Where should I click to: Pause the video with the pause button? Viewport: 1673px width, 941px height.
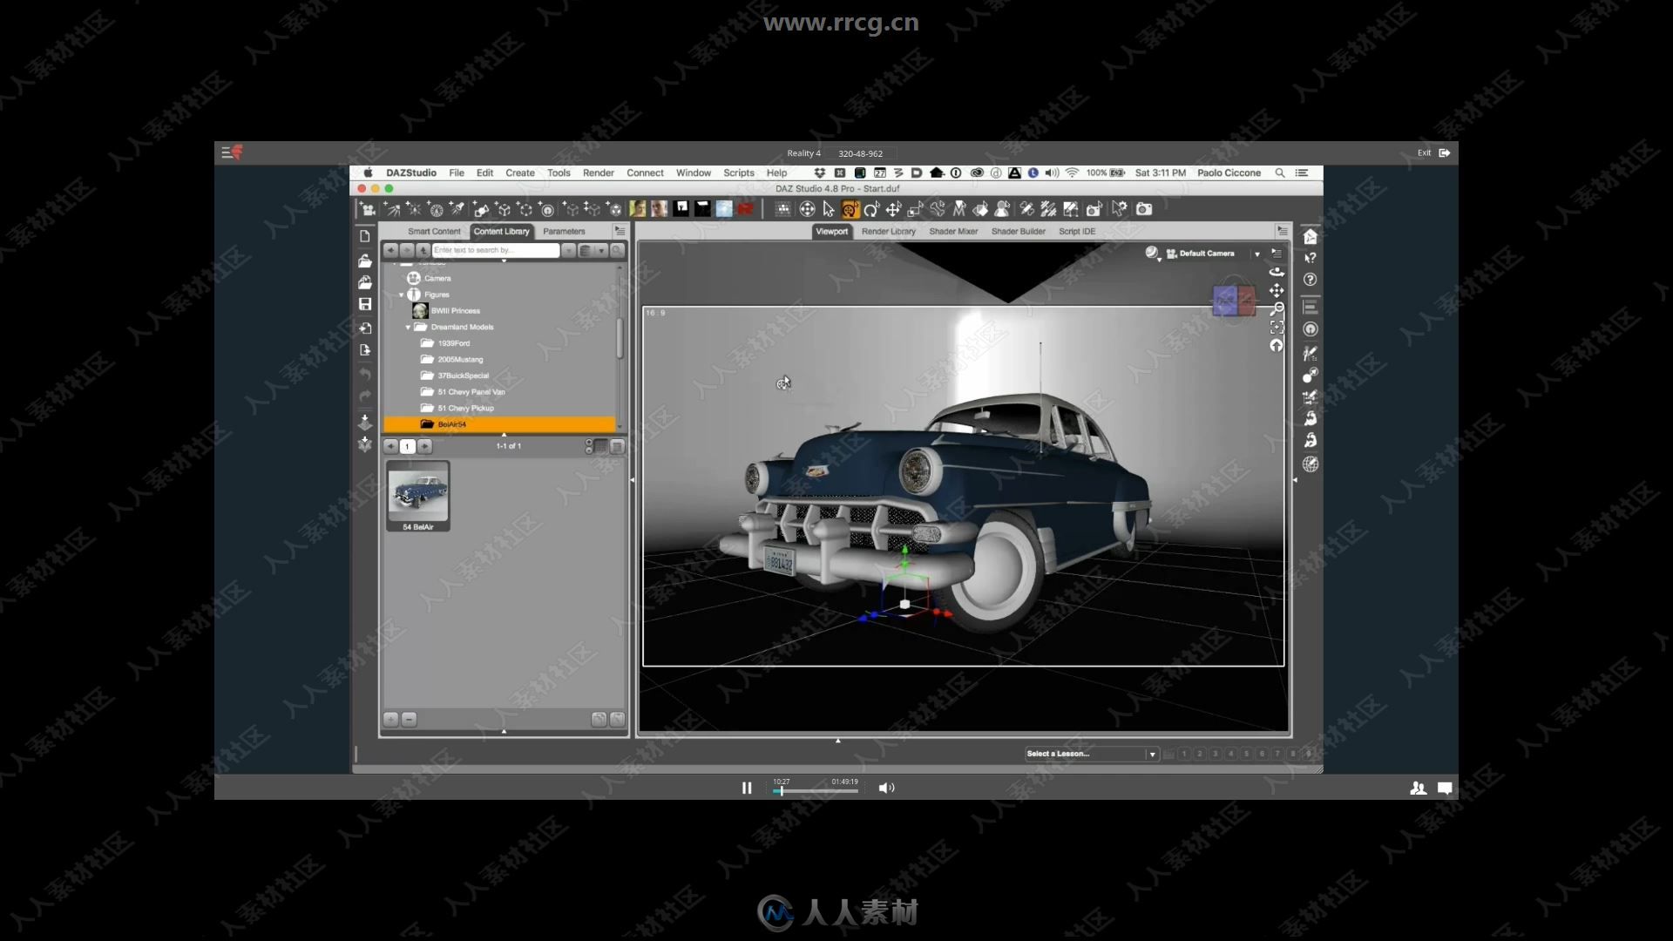coord(747,788)
